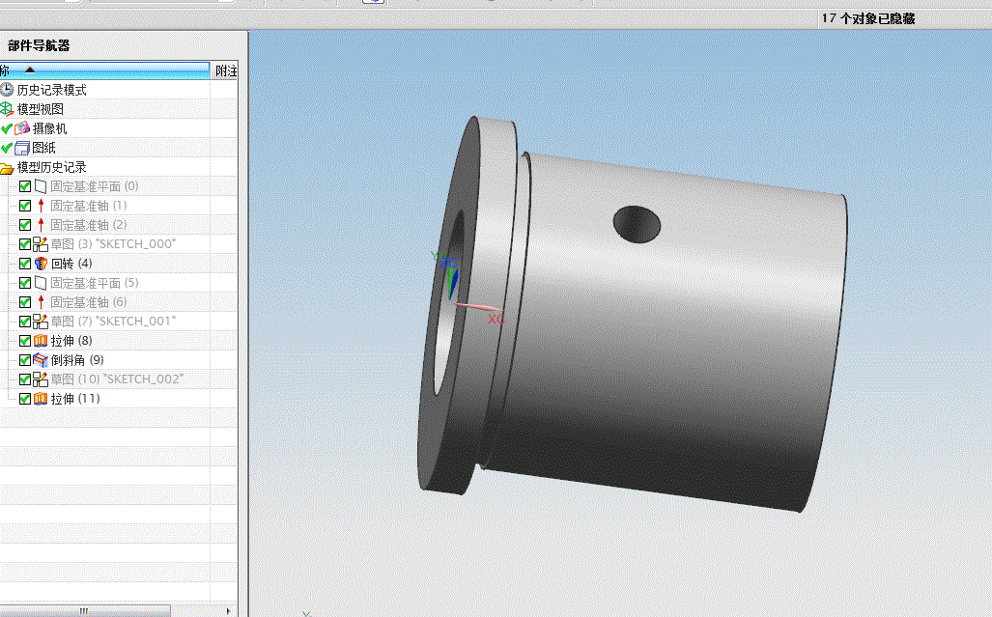Image resolution: width=992 pixels, height=617 pixels.
Task: Click the 历史记录模式 clock icon
Action: (7, 90)
